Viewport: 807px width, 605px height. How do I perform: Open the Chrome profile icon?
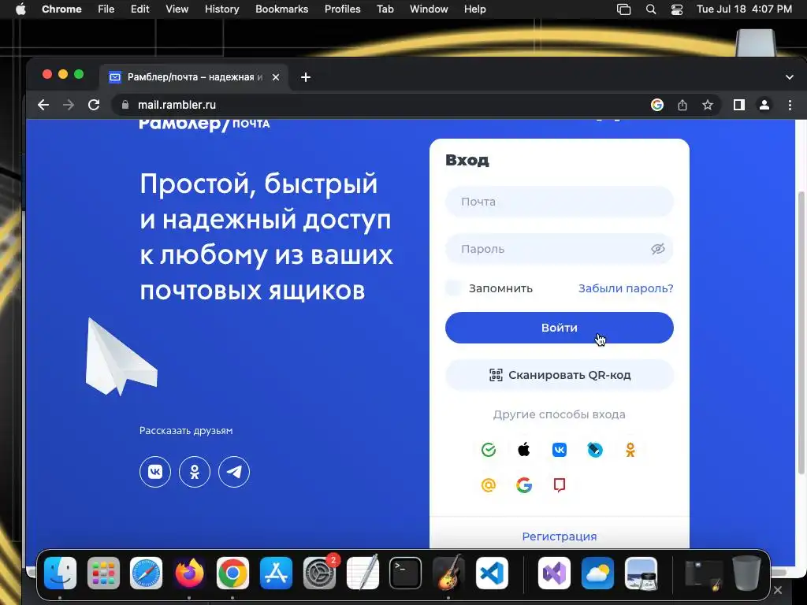point(764,105)
